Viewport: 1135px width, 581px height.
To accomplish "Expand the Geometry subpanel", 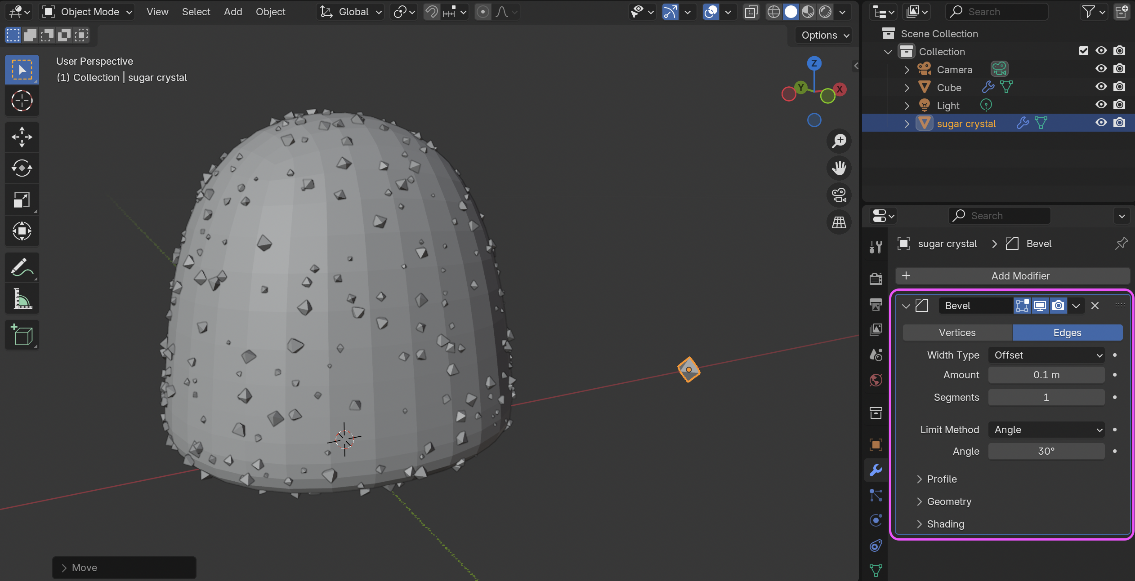I will pyautogui.click(x=949, y=501).
